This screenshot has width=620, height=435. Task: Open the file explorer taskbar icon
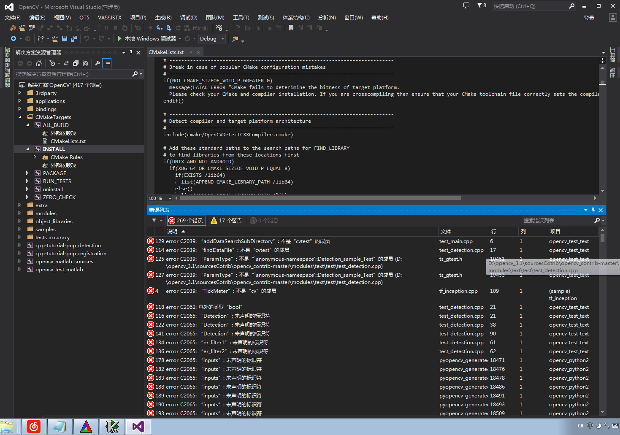(8, 427)
